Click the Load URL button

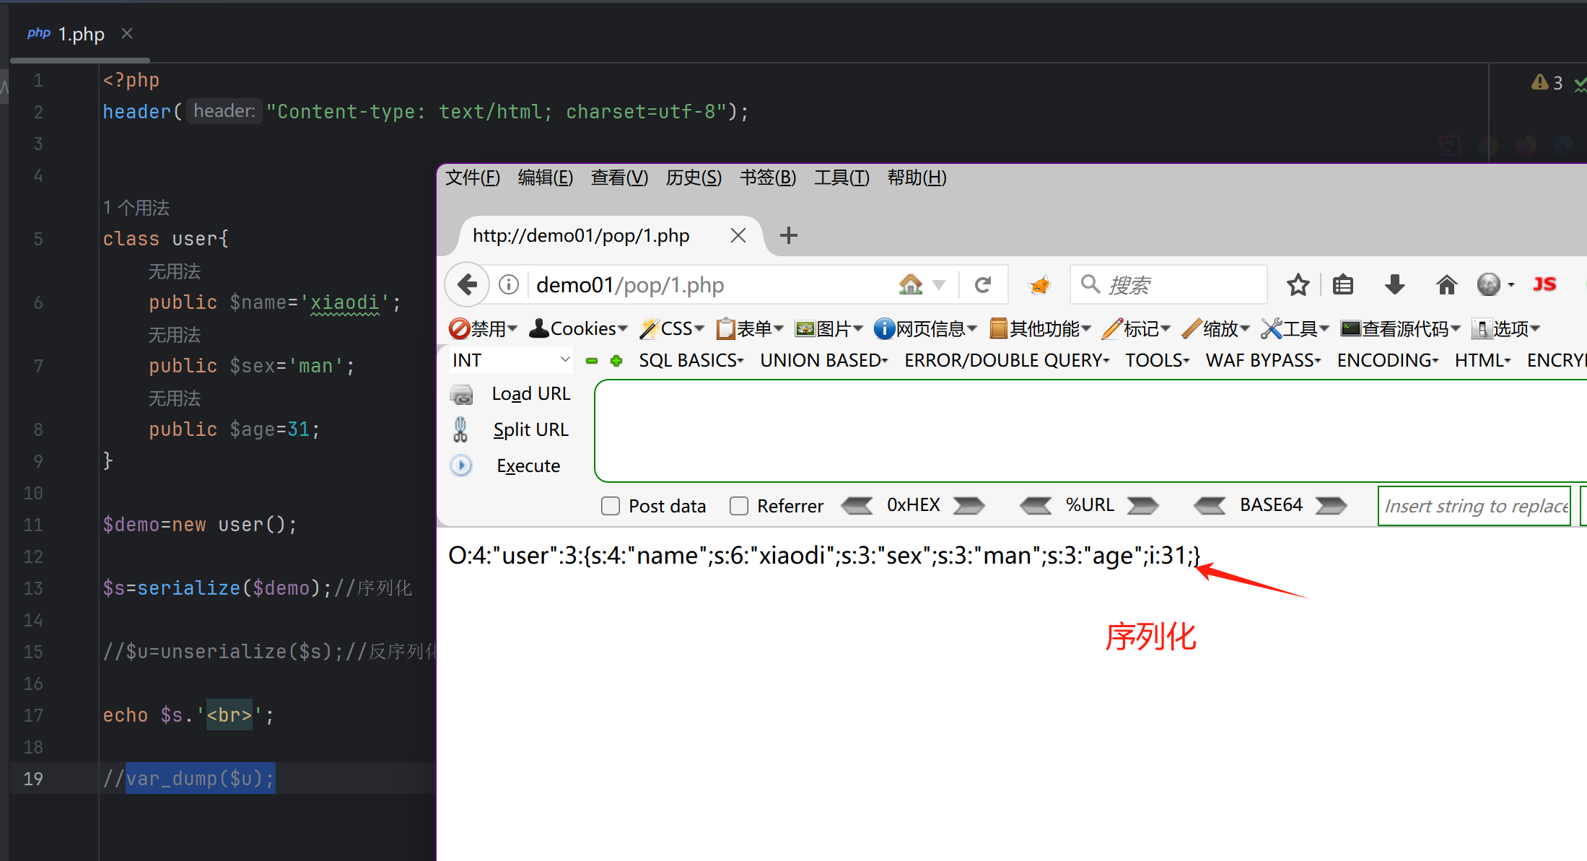[530, 394]
